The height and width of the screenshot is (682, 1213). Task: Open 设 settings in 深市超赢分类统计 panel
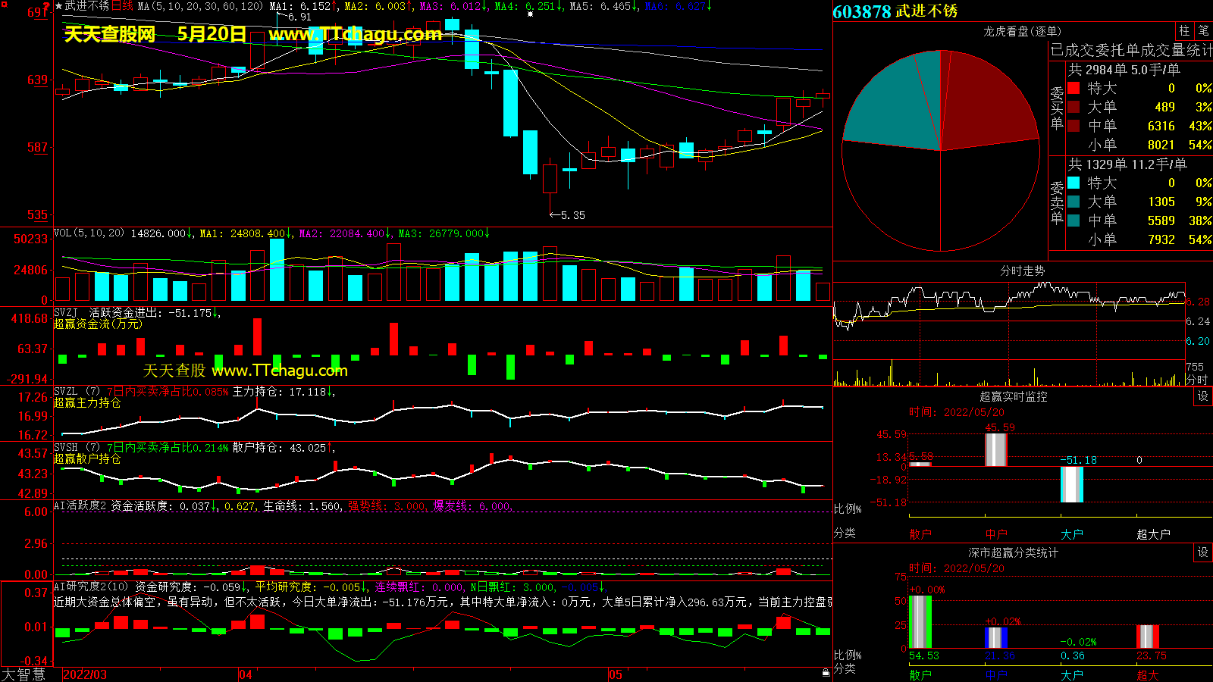click(1202, 552)
